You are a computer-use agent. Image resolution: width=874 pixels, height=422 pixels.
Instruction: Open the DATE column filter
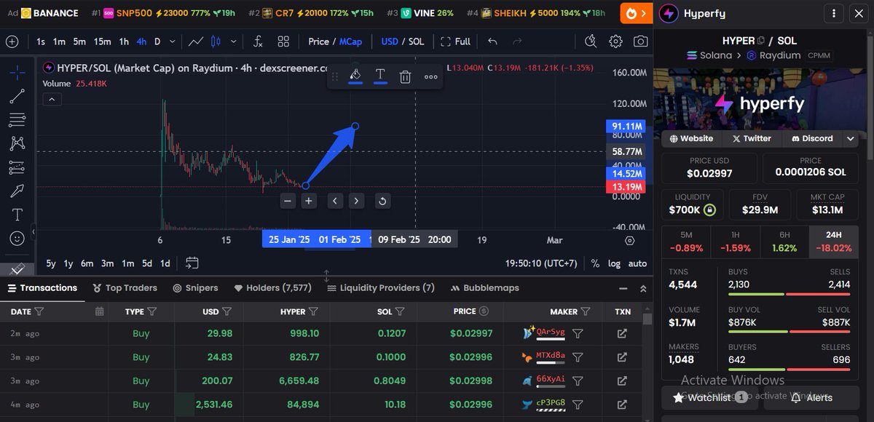pos(39,311)
